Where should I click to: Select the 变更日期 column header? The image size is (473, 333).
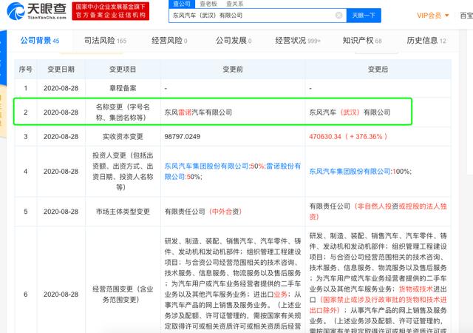click(61, 70)
